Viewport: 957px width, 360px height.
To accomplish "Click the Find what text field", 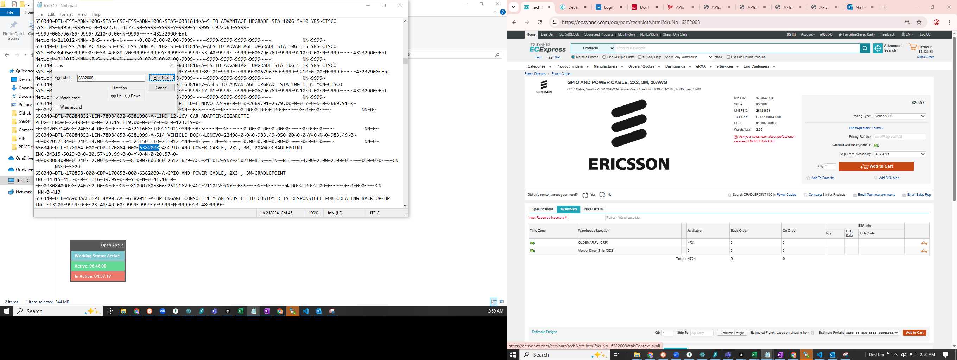I will point(111,78).
